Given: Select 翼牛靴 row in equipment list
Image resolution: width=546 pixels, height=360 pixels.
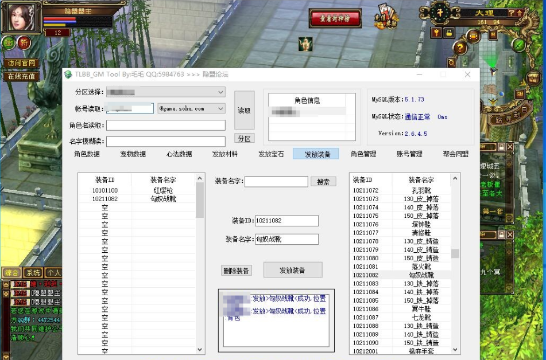Looking at the screenshot, I should (421, 309).
